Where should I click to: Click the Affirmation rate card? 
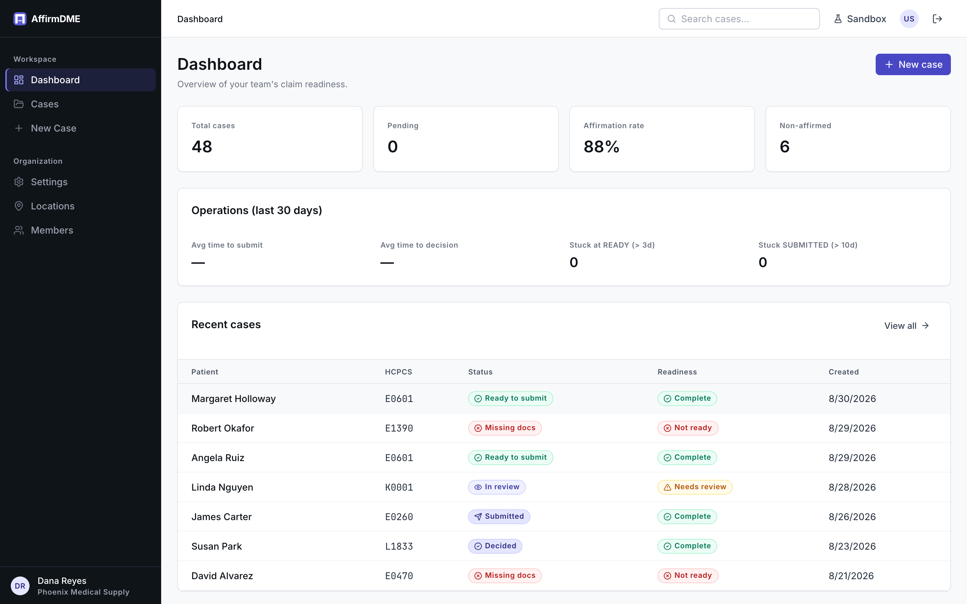(662, 139)
